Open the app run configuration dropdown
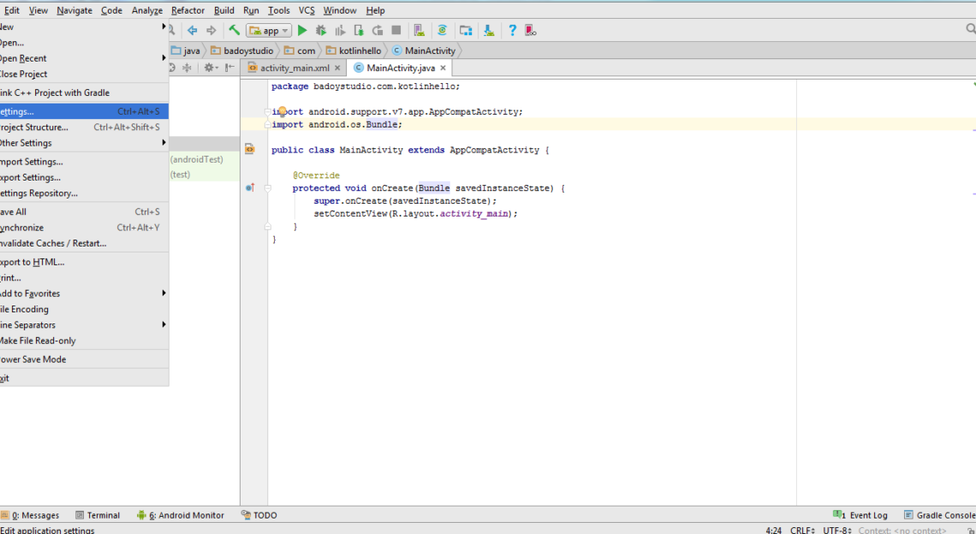This screenshot has height=534, width=976. click(268, 31)
